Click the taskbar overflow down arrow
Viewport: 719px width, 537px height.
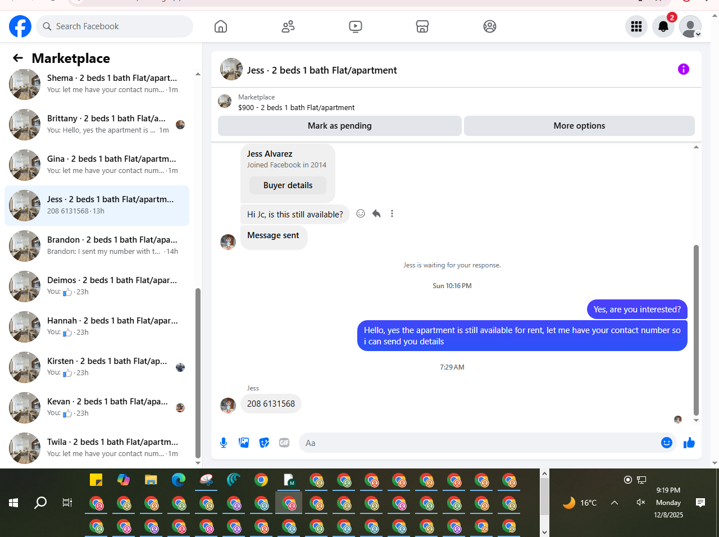point(544,532)
